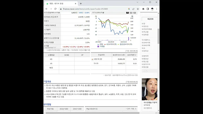Share this page from the address bar
The width and height of the screenshot is (203, 114).
coord(133,9)
